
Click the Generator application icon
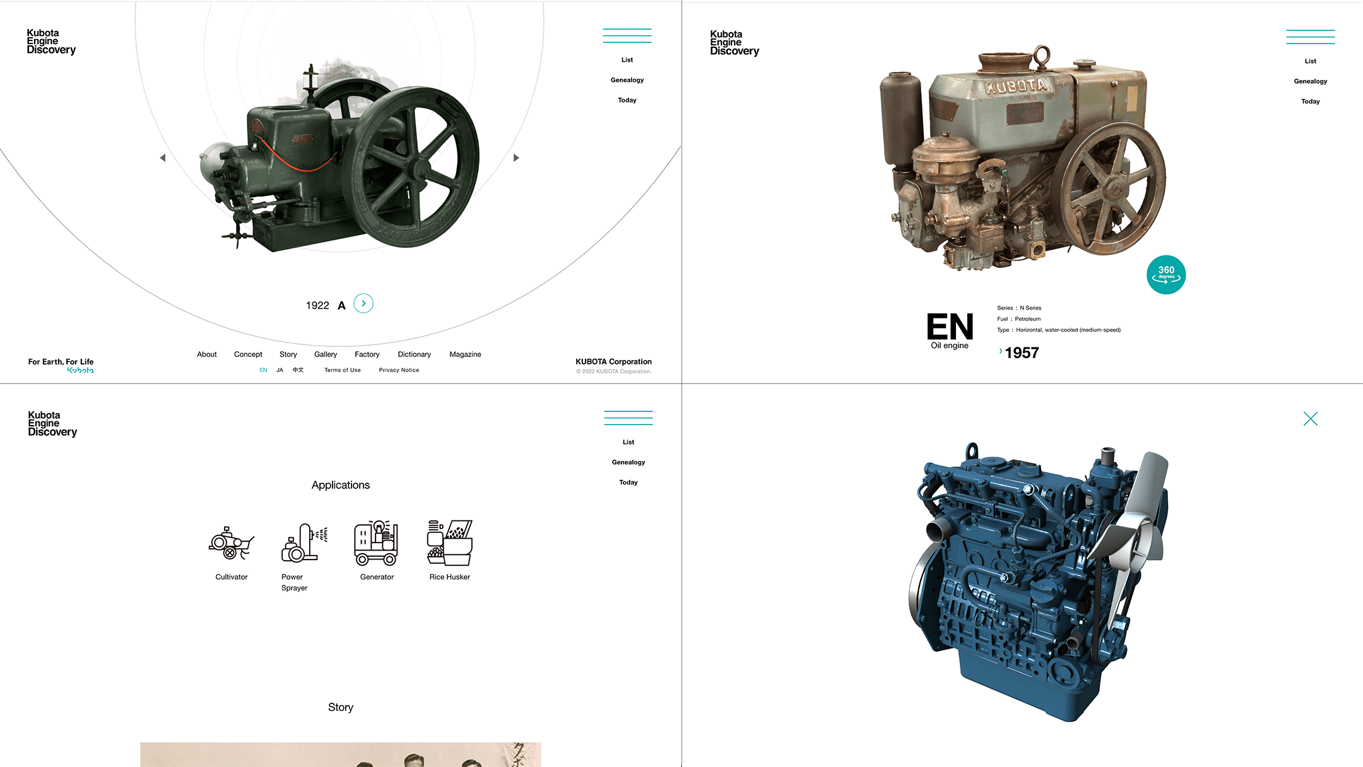click(377, 544)
